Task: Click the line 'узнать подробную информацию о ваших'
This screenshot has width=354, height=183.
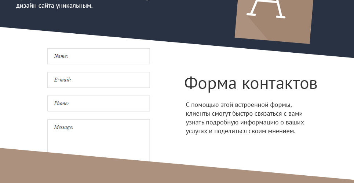Action: coord(245,122)
